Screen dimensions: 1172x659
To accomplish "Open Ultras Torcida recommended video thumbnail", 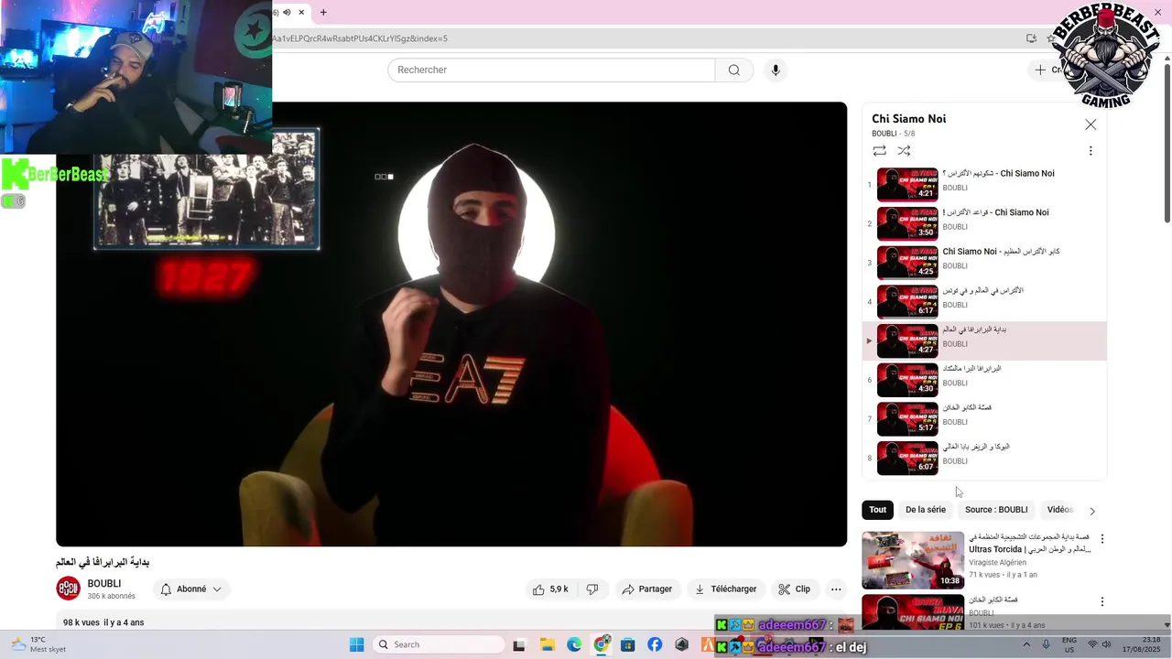I will tap(913, 560).
